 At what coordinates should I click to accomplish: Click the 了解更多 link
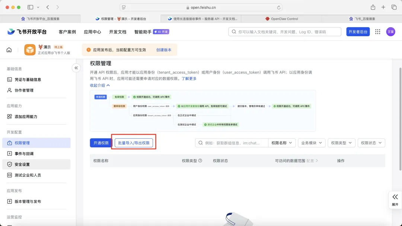(x=189, y=79)
